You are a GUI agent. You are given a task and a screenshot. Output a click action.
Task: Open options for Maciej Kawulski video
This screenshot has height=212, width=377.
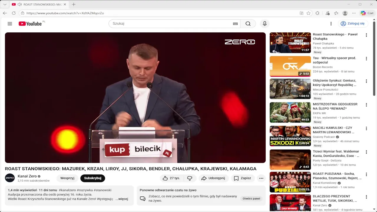pos(366,128)
